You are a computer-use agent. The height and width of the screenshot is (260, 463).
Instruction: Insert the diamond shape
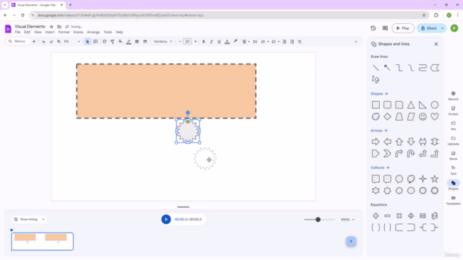(x=387, y=117)
